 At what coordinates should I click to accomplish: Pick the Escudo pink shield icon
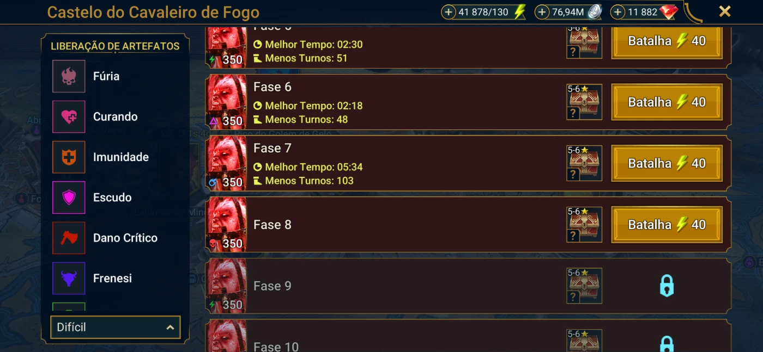(x=69, y=197)
